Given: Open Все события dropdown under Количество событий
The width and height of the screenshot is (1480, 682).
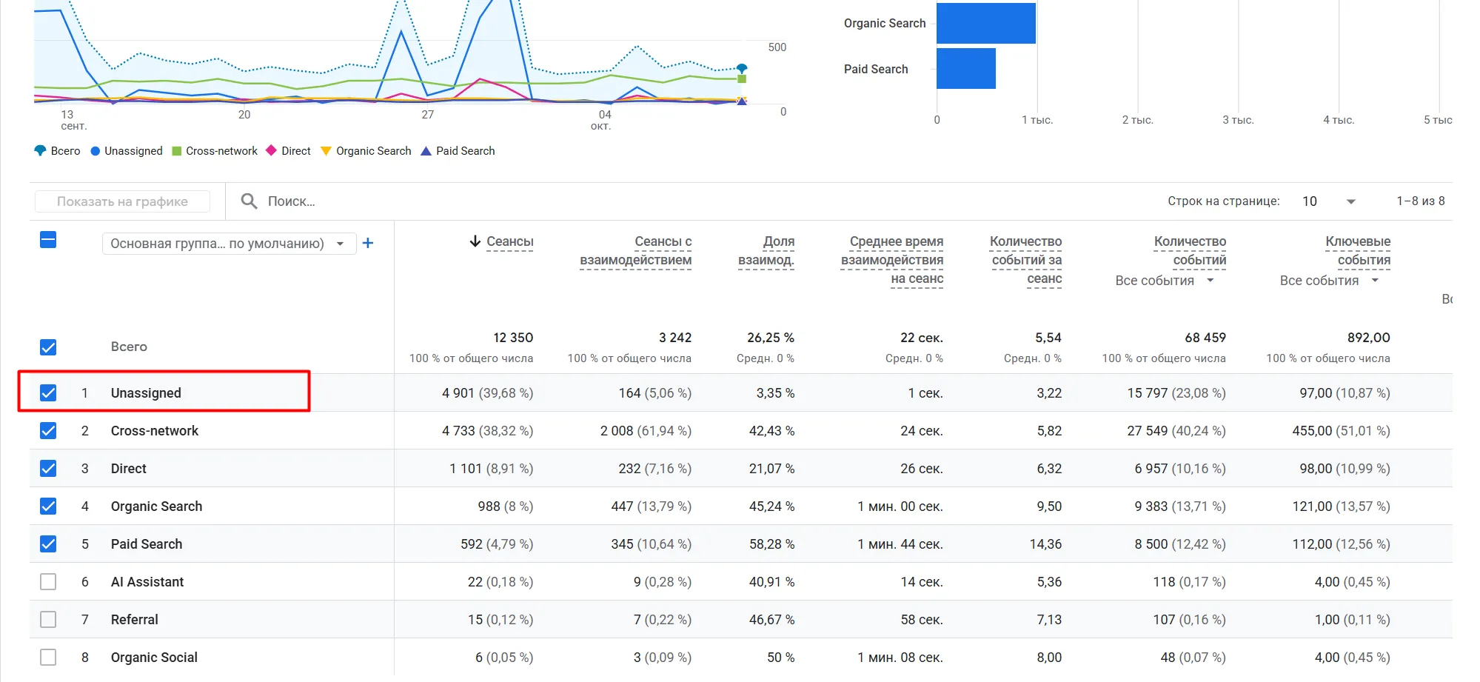Looking at the screenshot, I should [x=1165, y=281].
